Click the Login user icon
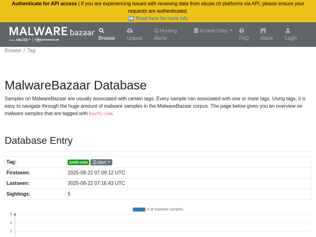The image size is (316, 237). coord(288,31)
